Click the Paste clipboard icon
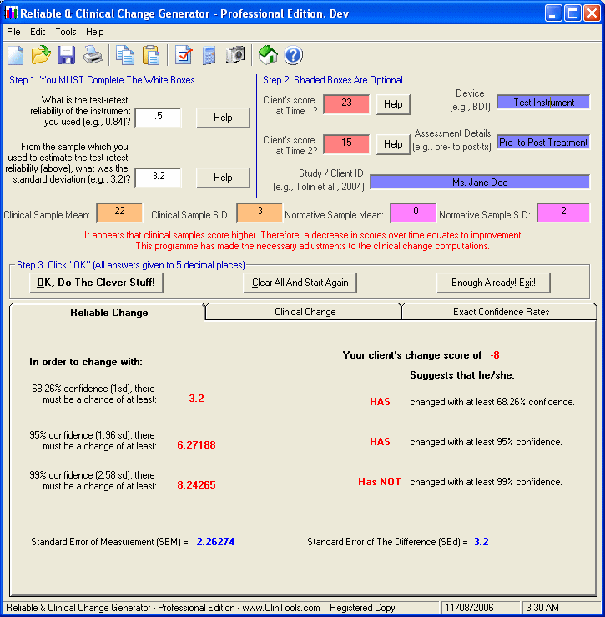The image size is (605, 617). (151, 56)
